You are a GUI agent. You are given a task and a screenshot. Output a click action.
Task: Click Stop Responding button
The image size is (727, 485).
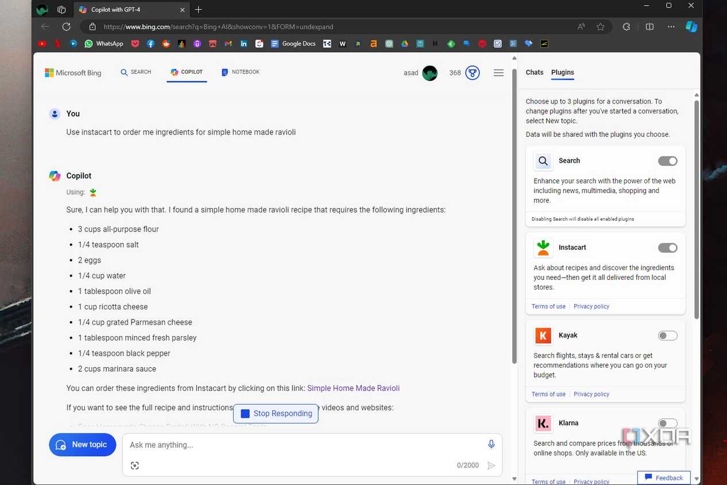(x=276, y=413)
